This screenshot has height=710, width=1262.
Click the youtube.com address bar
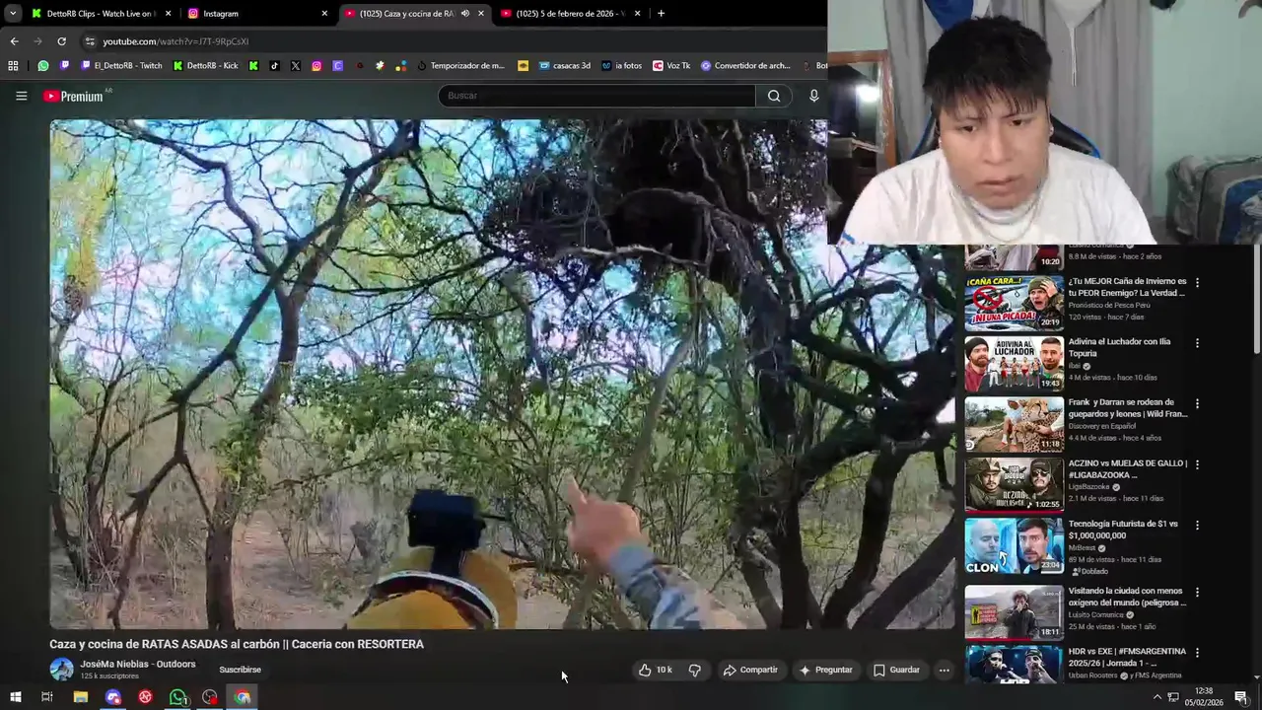[x=175, y=41]
